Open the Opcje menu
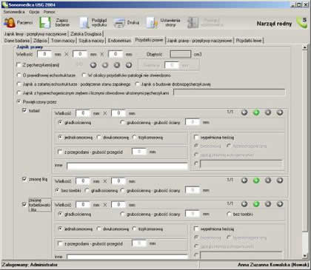The height and width of the screenshot is (270, 311). click(x=34, y=12)
